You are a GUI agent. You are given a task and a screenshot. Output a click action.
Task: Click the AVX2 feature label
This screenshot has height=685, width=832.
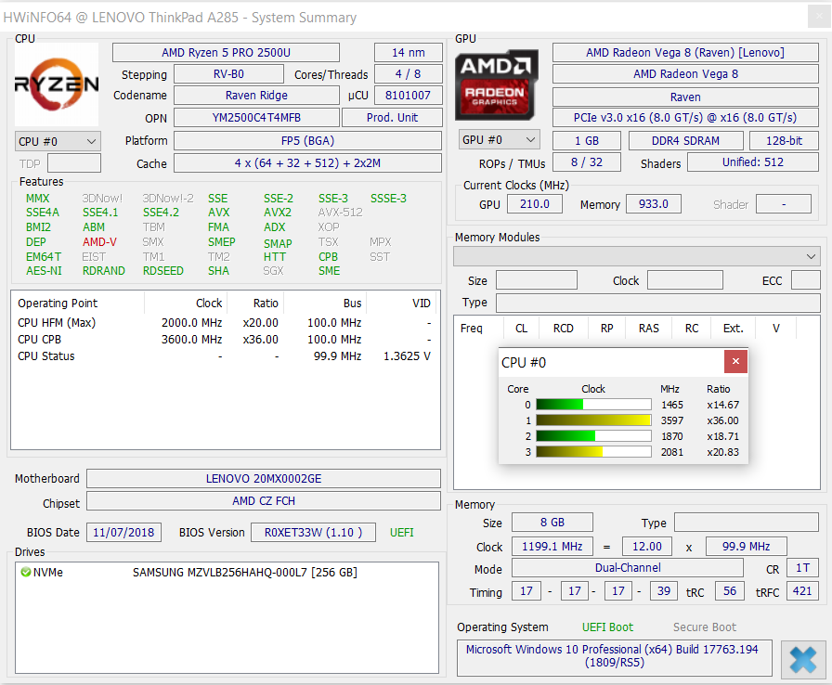(278, 213)
